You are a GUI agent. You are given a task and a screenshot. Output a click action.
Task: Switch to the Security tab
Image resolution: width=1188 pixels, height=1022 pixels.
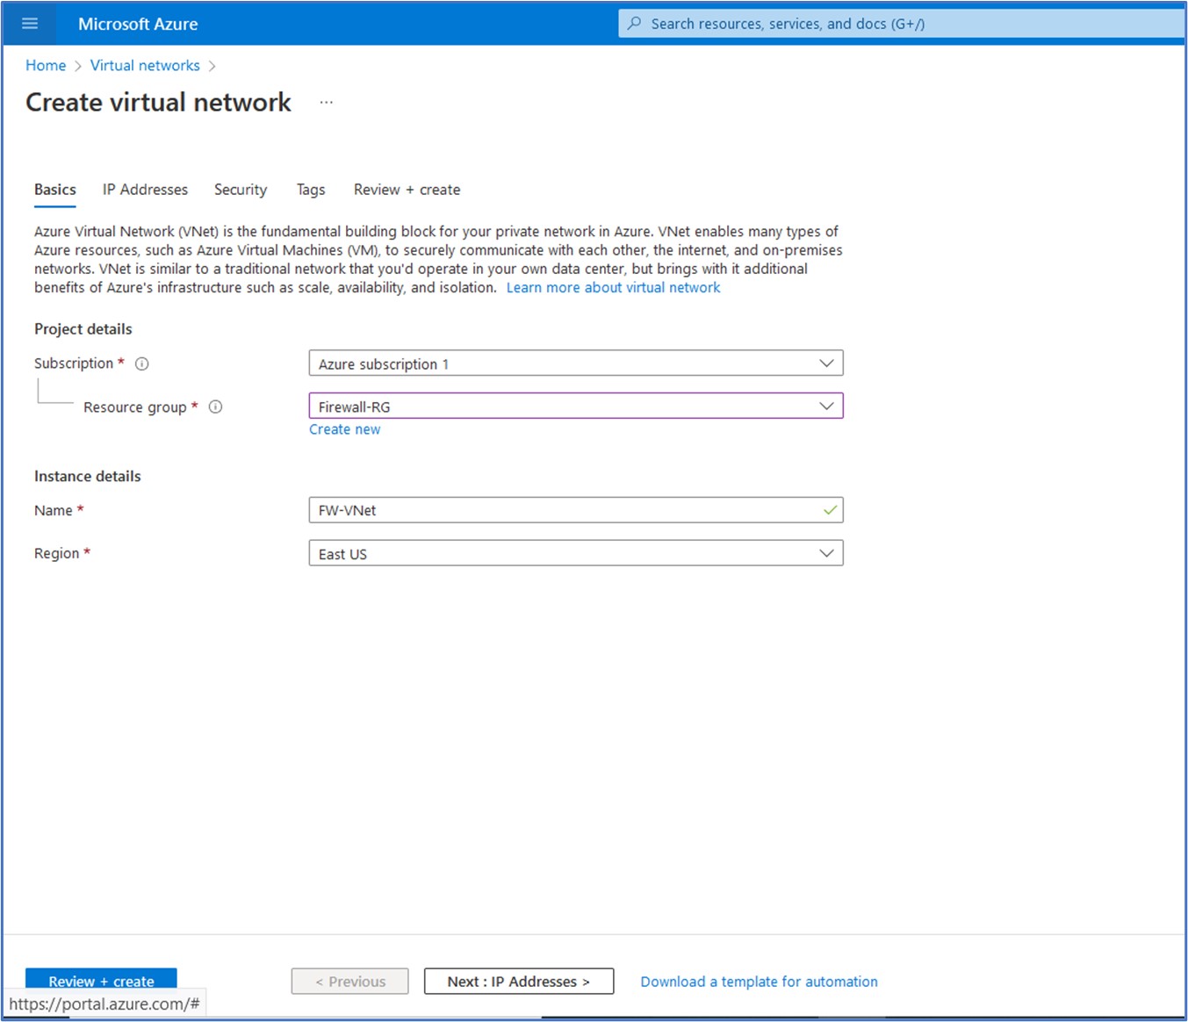[x=240, y=190]
